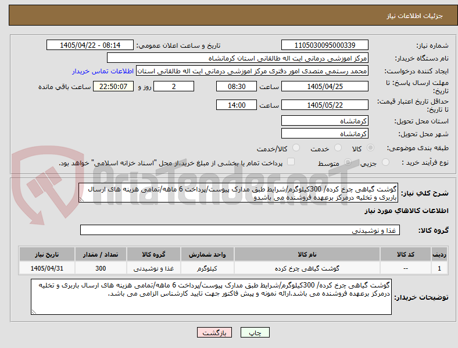This screenshot has height=348, width=458.
Task: Select the کالا radio button
Action: [x=370, y=148]
